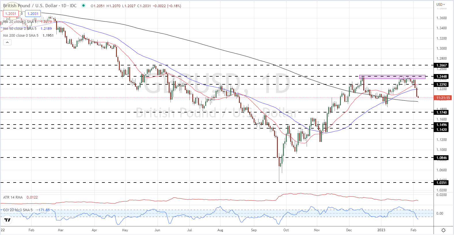454x235 pixels.
Task: Click the open value O1.2051
Action: (x=98, y=6)
